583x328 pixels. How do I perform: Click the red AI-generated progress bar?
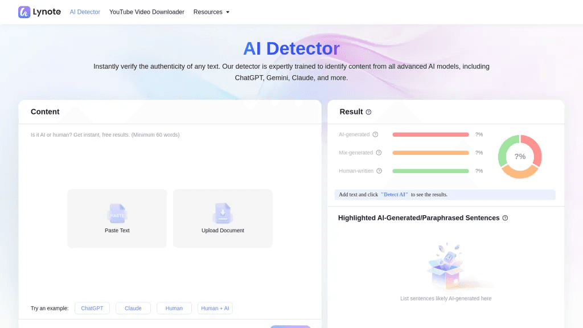pyautogui.click(x=430, y=134)
